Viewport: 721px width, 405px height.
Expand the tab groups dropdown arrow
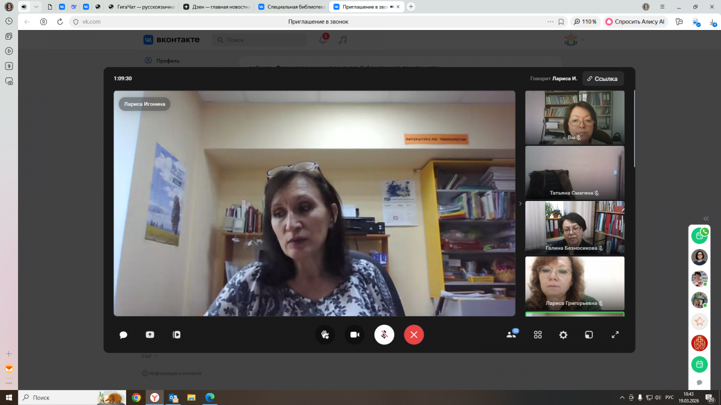point(36,7)
